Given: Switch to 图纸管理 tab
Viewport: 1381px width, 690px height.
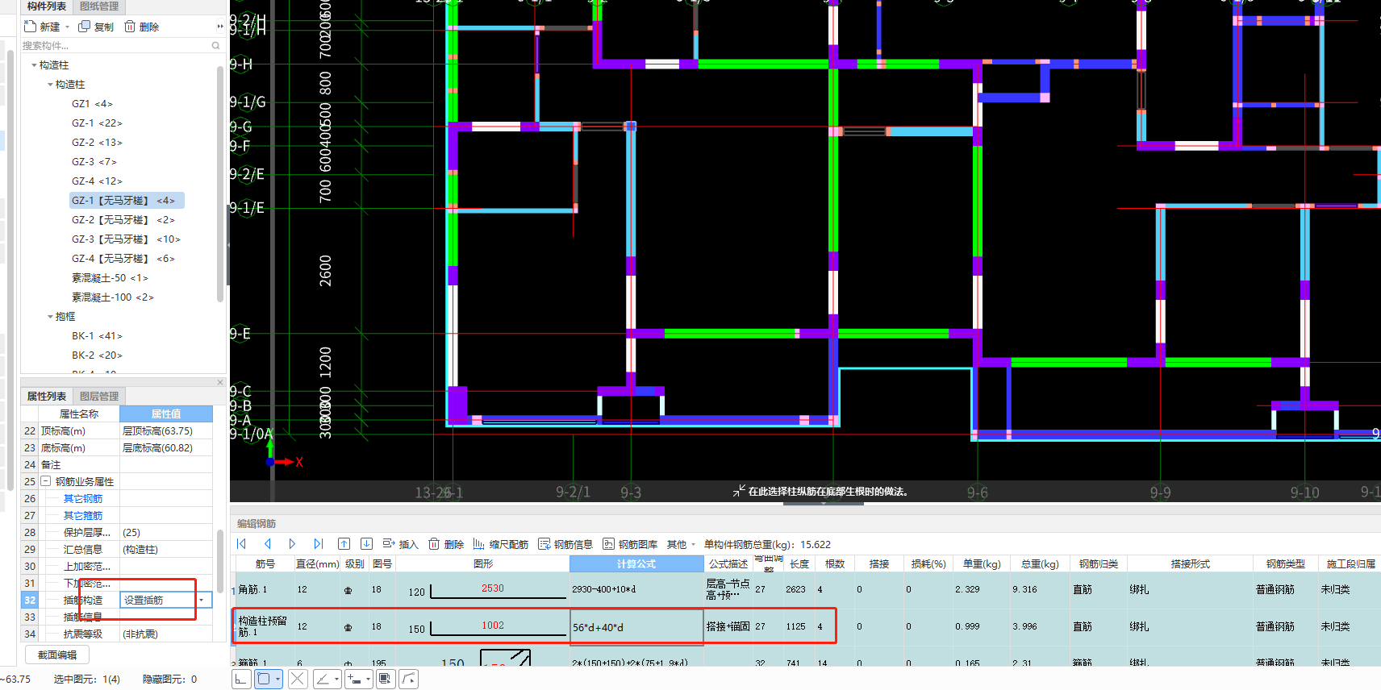Looking at the screenshot, I should click(x=99, y=6).
